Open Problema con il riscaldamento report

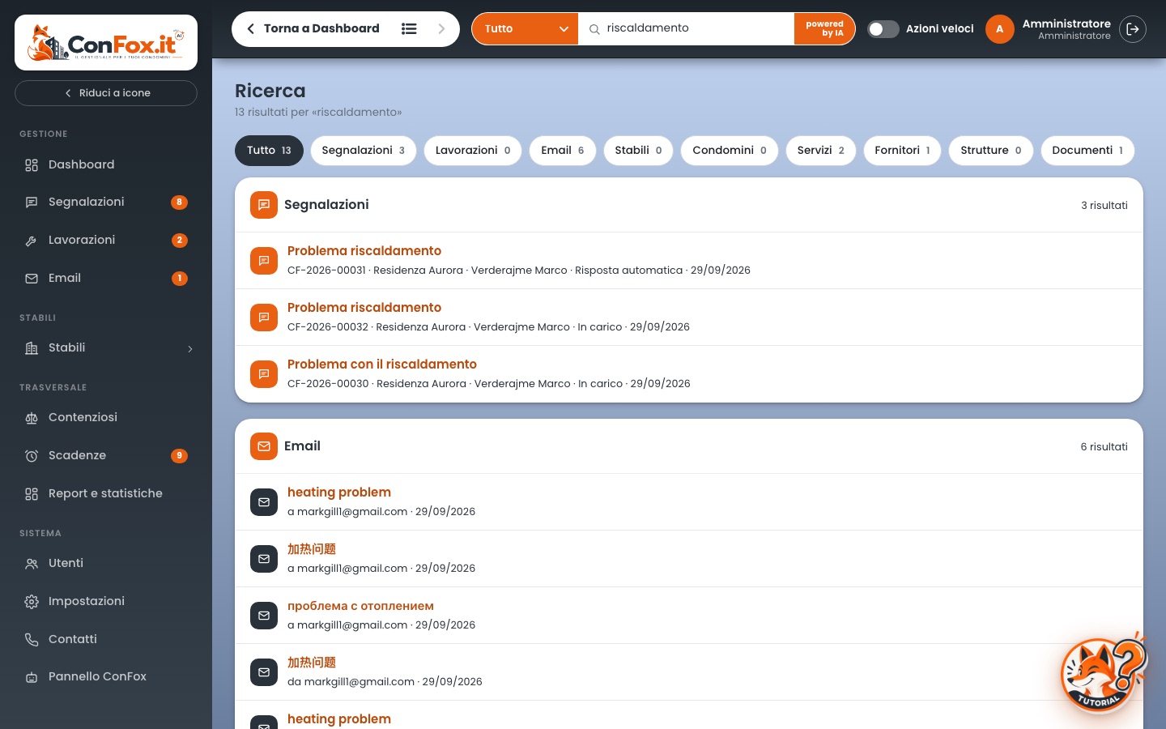[x=689, y=374]
